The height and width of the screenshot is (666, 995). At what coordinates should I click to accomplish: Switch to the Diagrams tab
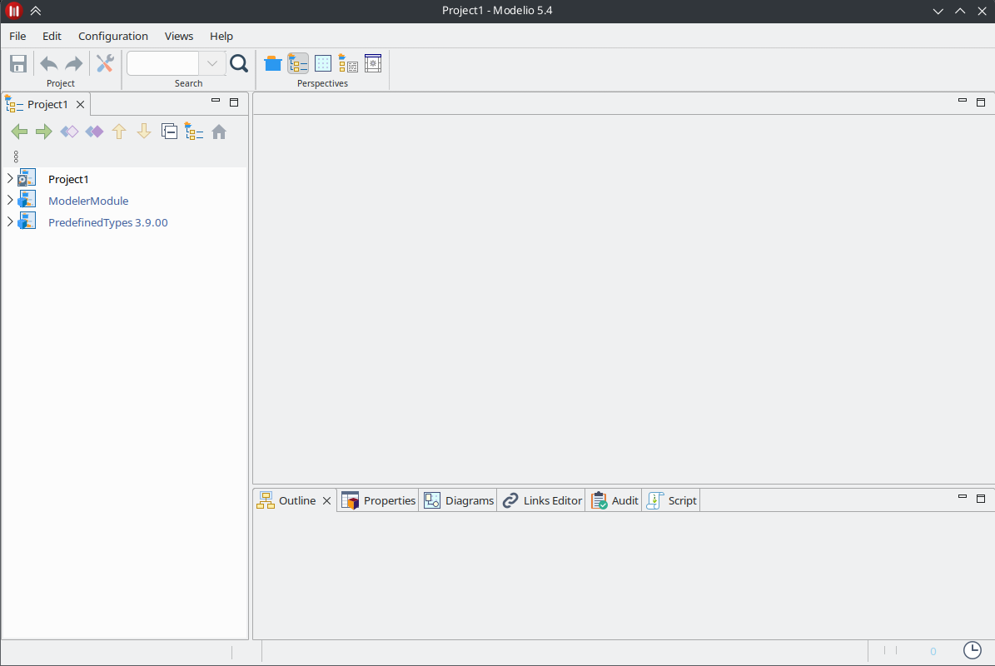click(x=458, y=500)
